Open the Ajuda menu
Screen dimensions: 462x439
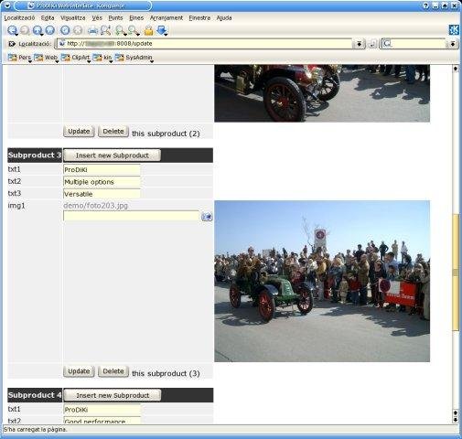[224, 18]
